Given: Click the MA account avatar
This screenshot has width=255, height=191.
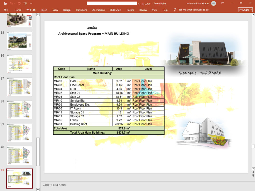Looking at the screenshot, I should pos(213,3).
